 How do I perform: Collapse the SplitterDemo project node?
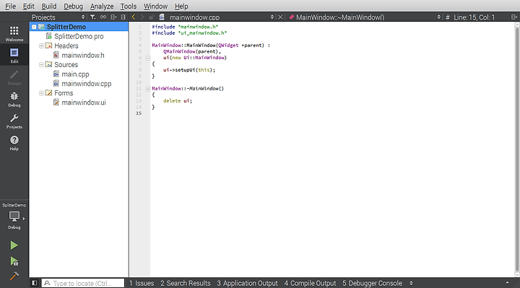(34, 27)
